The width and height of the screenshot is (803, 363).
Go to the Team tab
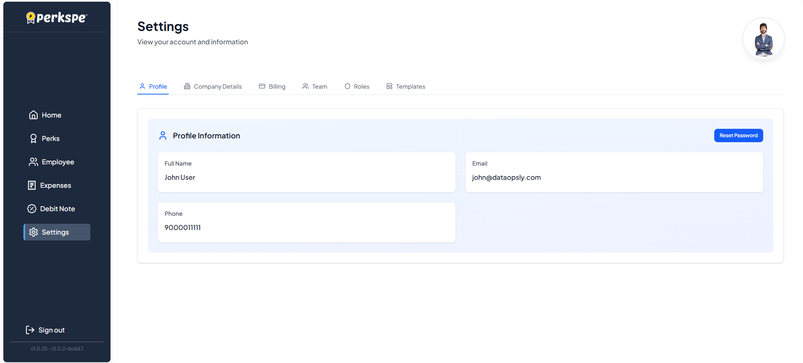(x=315, y=87)
